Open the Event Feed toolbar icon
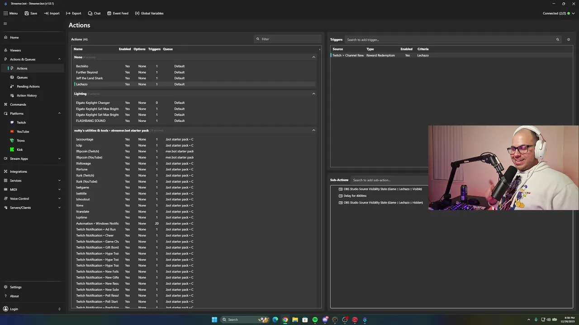Viewport: 579px width, 325px height. (109, 13)
